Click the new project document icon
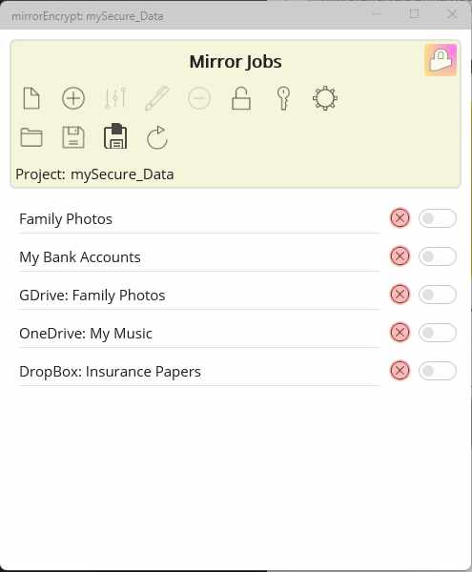Screen dimensions: 472x572 point(31,98)
